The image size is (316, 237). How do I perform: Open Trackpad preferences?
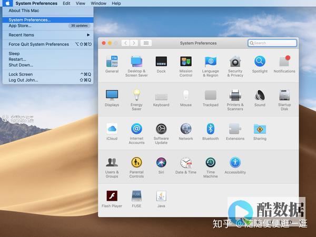click(210, 98)
